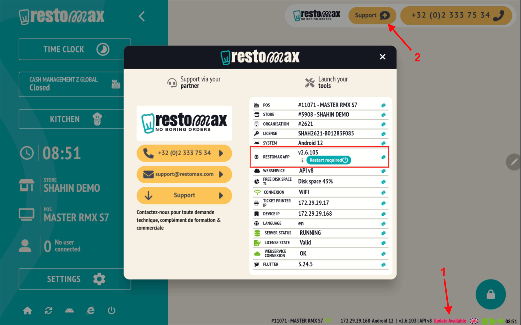
Task: Switch to Launch your tools tab
Action: (326, 82)
